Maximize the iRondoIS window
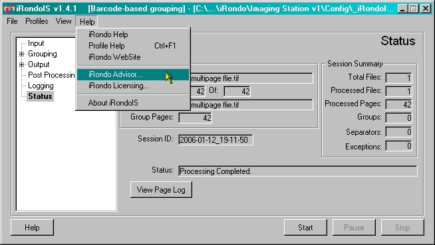The height and width of the screenshot is (245, 435). [x=413, y=9]
